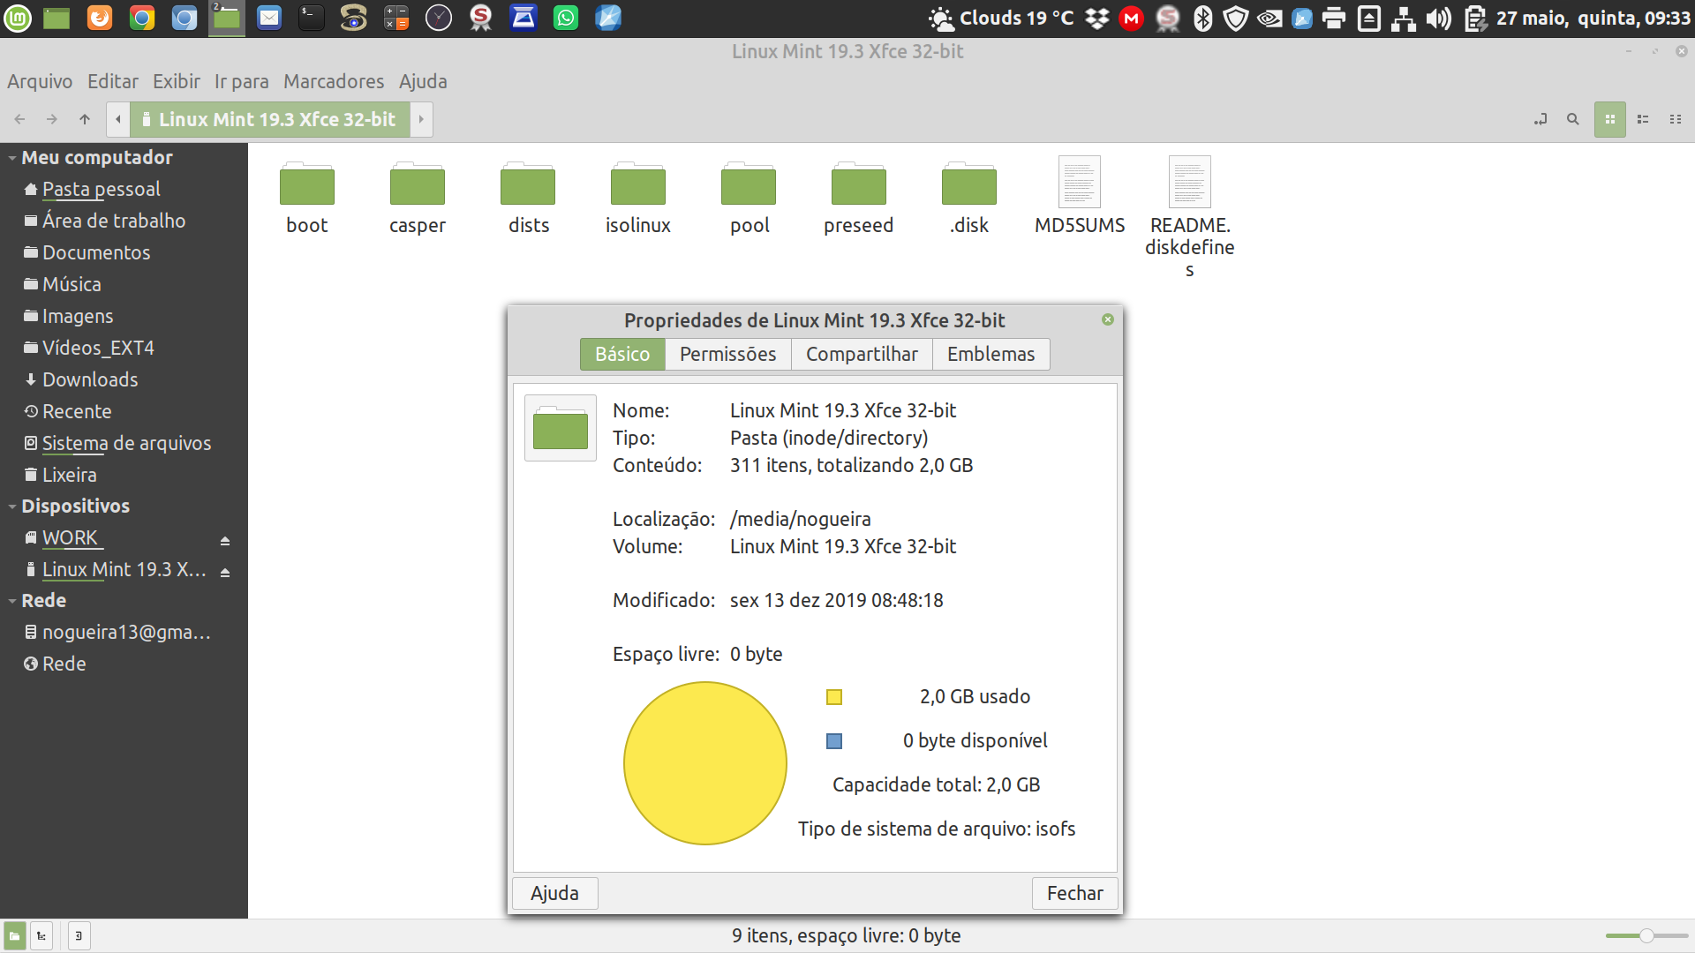Switch to compact view
The height and width of the screenshot is (953, 1695).
[1676, 119]
